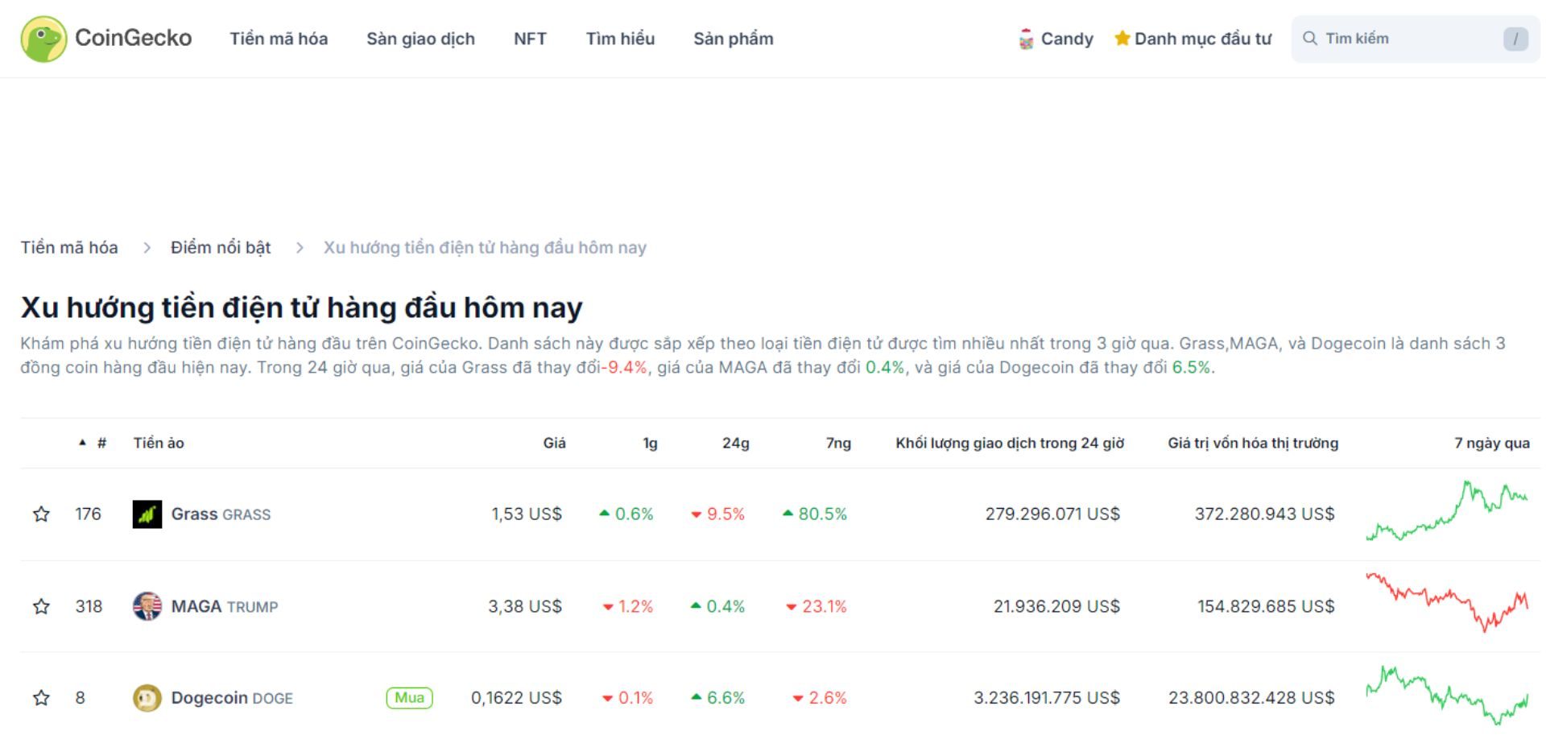Open the Điểm nổi bật breadcrumb link

[220, 247]
